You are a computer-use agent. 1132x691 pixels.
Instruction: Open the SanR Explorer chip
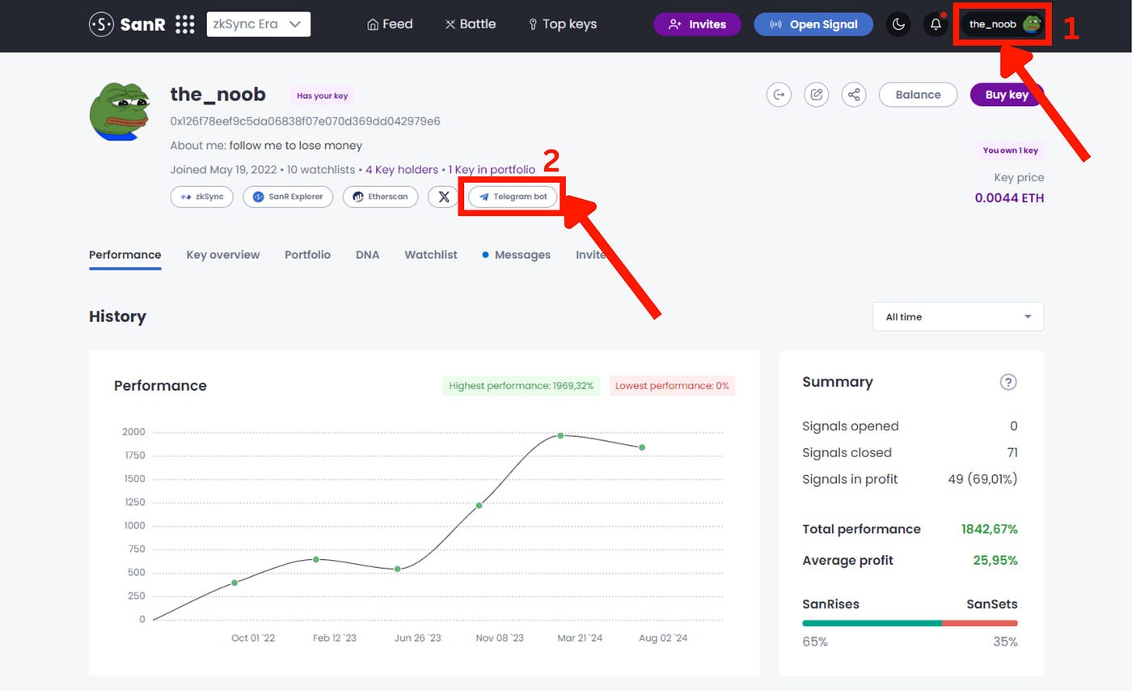coord(288,197)
